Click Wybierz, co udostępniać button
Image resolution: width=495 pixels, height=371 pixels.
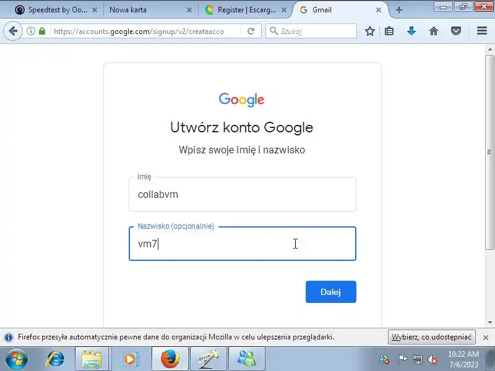[431, 337]
